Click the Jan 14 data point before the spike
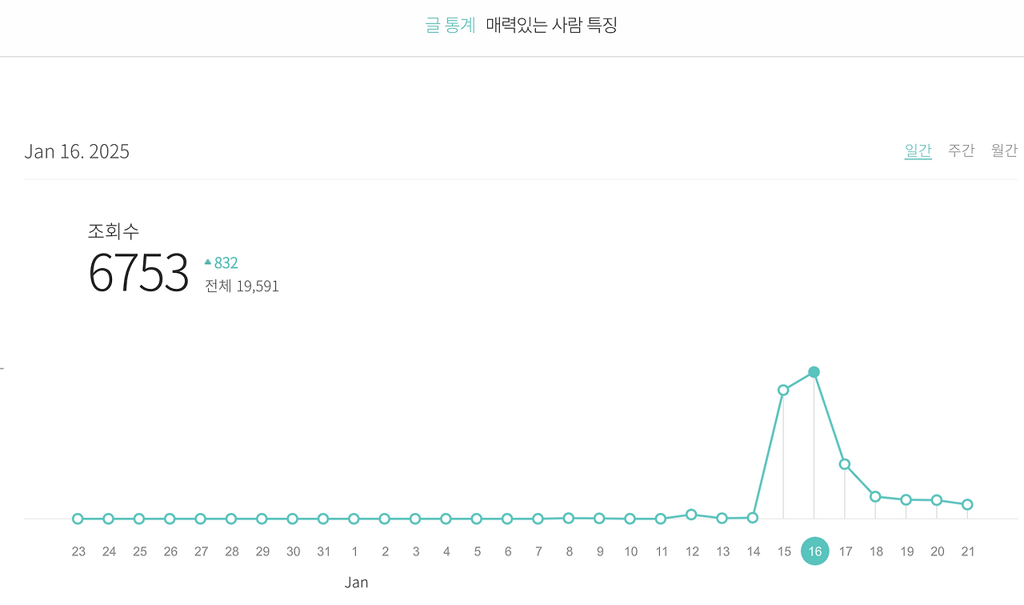 [x=753, y=518]
